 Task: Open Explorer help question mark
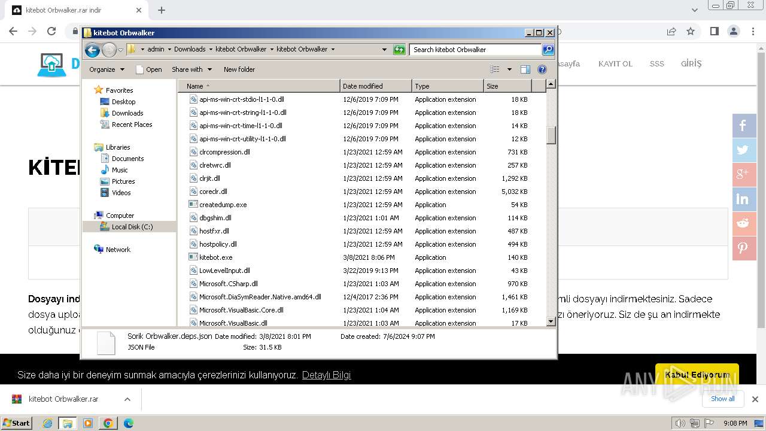click(542, 69)
